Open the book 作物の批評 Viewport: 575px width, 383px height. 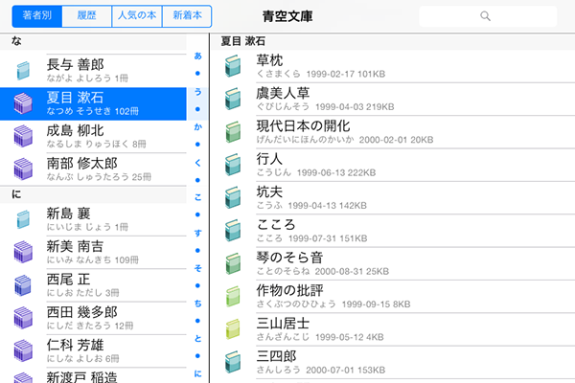[393, 297]
